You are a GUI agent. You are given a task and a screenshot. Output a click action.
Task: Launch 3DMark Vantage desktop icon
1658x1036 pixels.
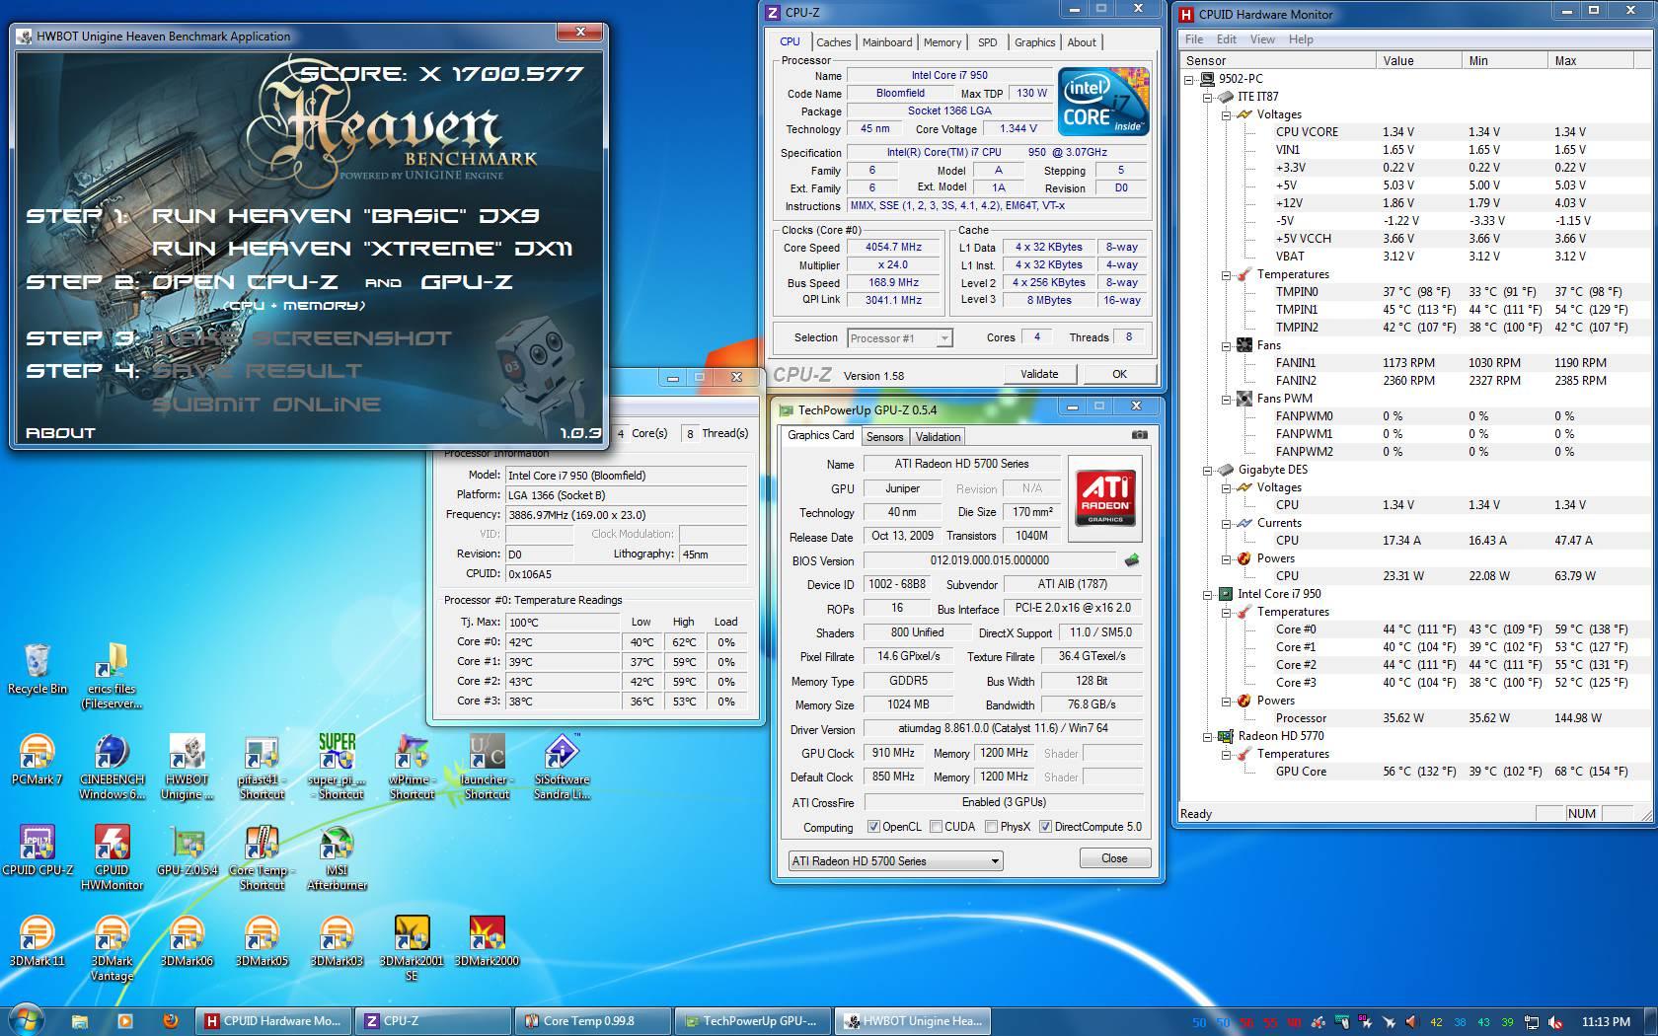[112, 948]
